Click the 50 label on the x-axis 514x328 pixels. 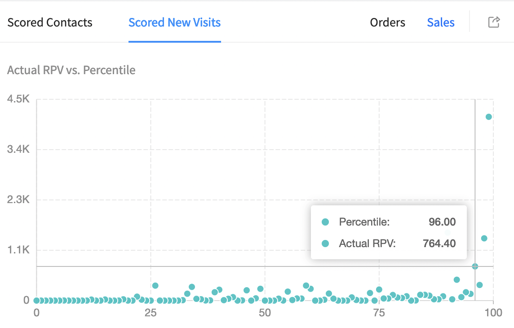pyautogui.click(x=265, y=313)
